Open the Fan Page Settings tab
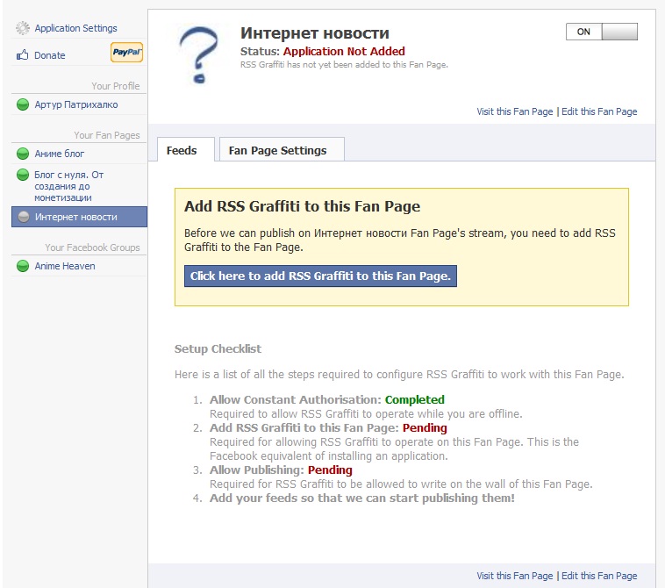665x588 pixels. [x=277, y=151]
